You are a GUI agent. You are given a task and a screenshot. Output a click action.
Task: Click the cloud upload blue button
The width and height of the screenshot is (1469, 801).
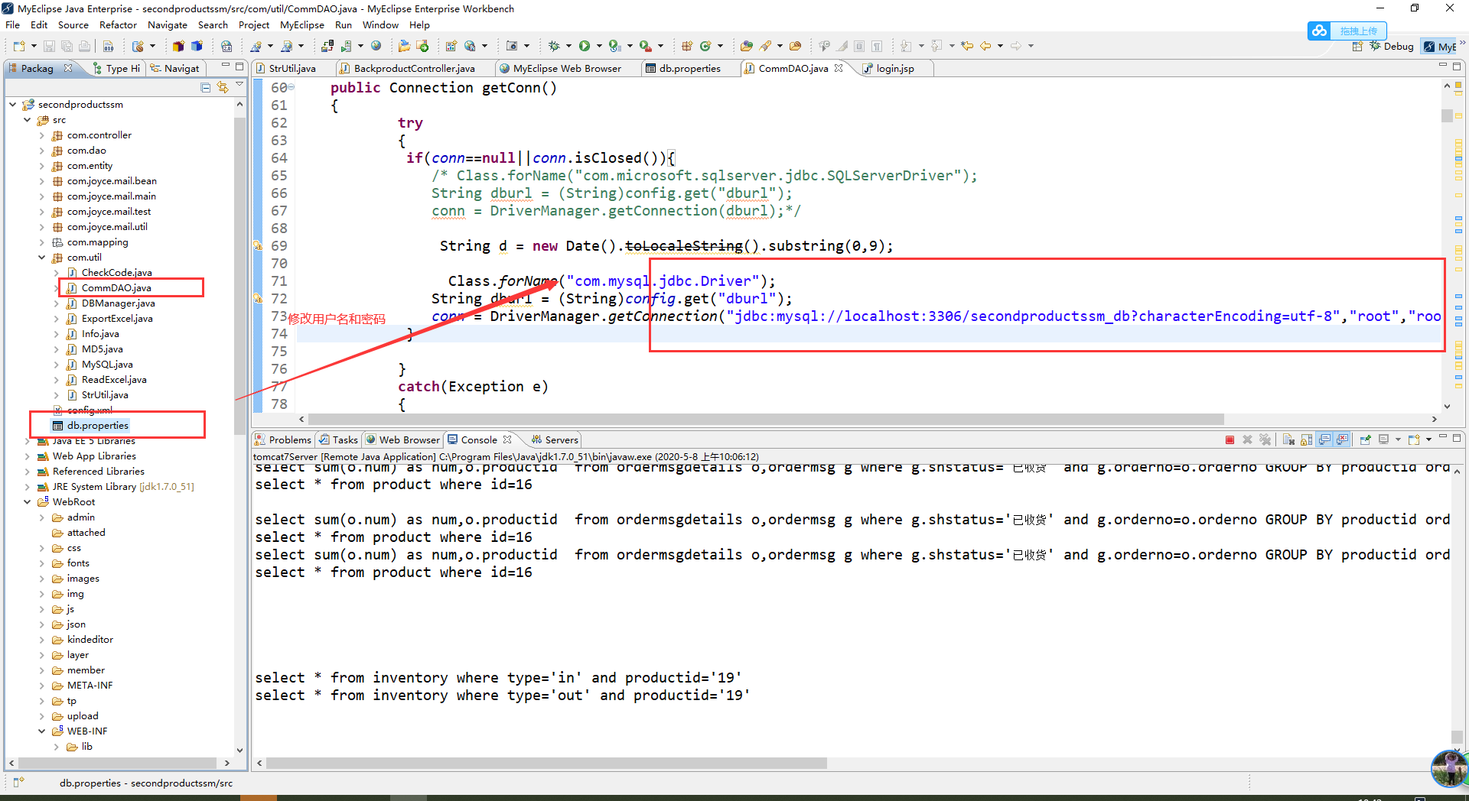click(x=1347, y=31)
